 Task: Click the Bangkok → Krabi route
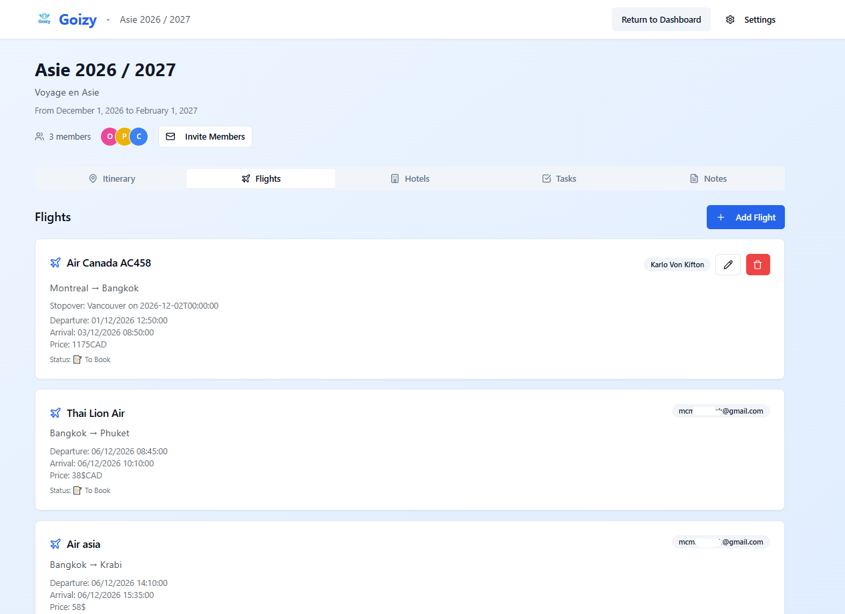coord(86,565)
